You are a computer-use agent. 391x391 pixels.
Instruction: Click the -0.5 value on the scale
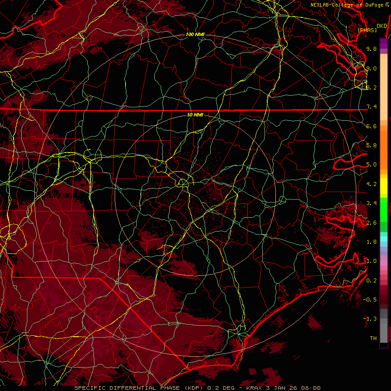click(370, 300)
